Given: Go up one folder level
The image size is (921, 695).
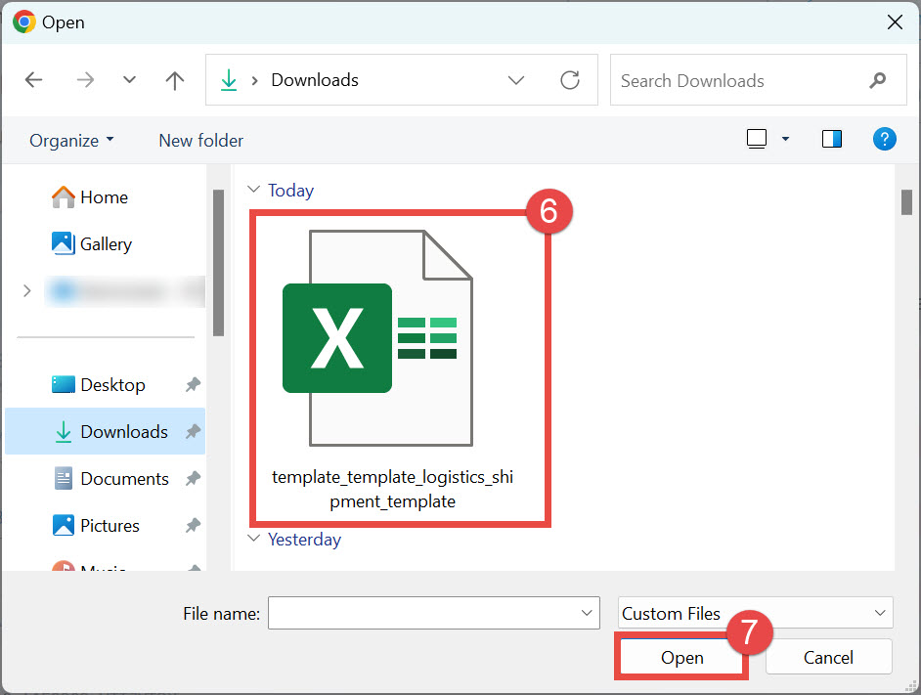Looking at the screenshot, I should pos(174,80).
